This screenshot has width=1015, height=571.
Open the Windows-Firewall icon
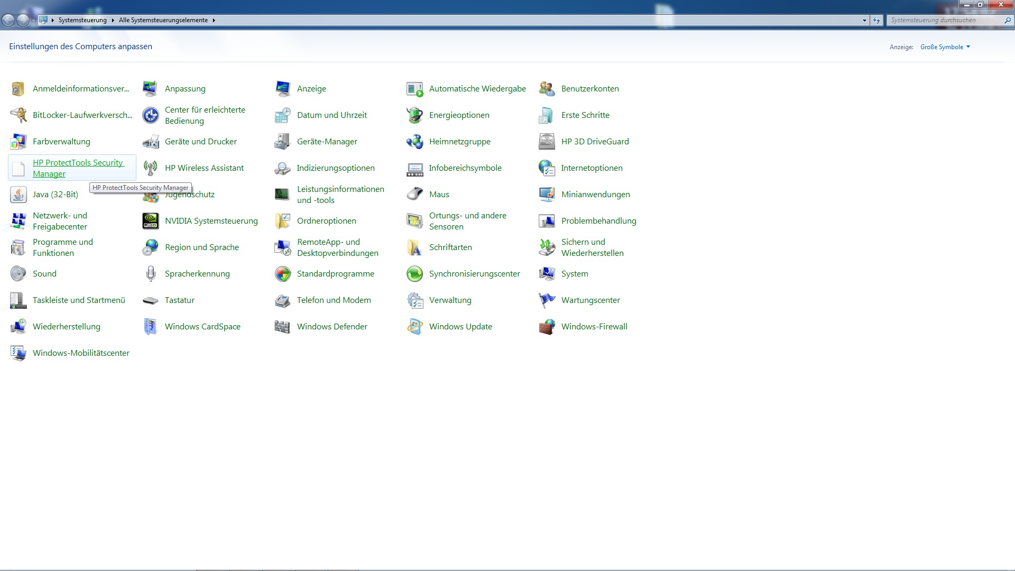(547, 327)
